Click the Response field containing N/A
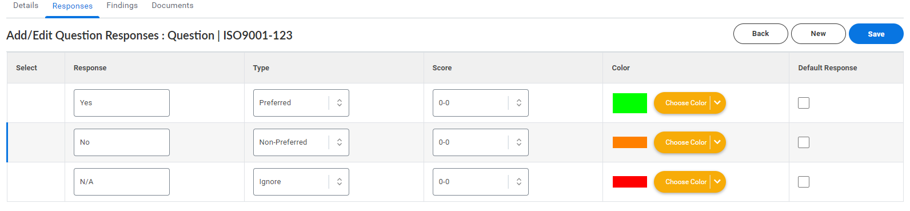This screenshot has width=910, height=211. [x=121, y=182]
